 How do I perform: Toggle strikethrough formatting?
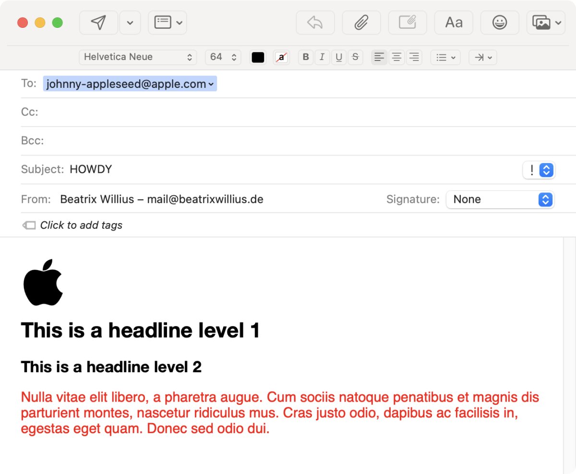[355, 57]
